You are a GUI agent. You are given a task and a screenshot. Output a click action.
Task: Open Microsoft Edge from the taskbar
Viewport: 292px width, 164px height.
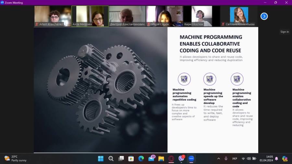click(x=141, y=158)
